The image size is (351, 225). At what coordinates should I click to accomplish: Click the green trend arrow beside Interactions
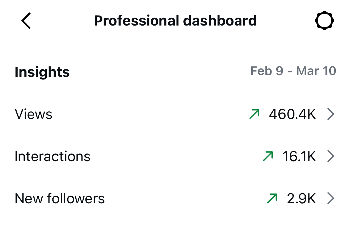coord(268,156)
